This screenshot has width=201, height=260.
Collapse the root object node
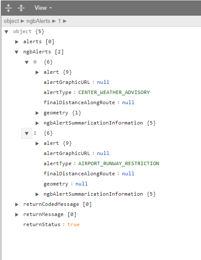point(6,32)
